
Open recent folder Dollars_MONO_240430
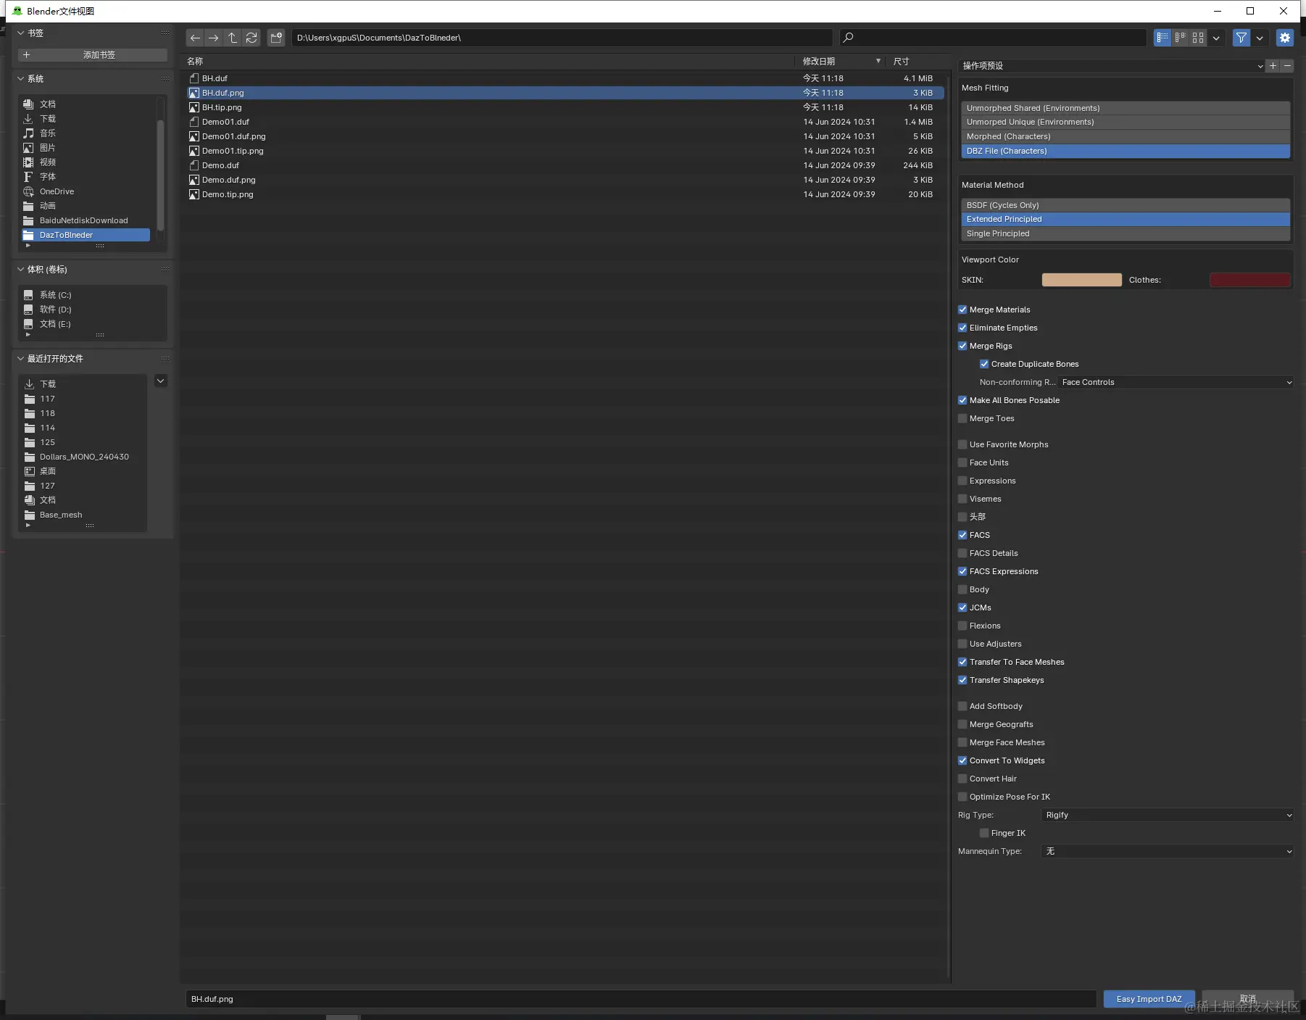[84, 457]
